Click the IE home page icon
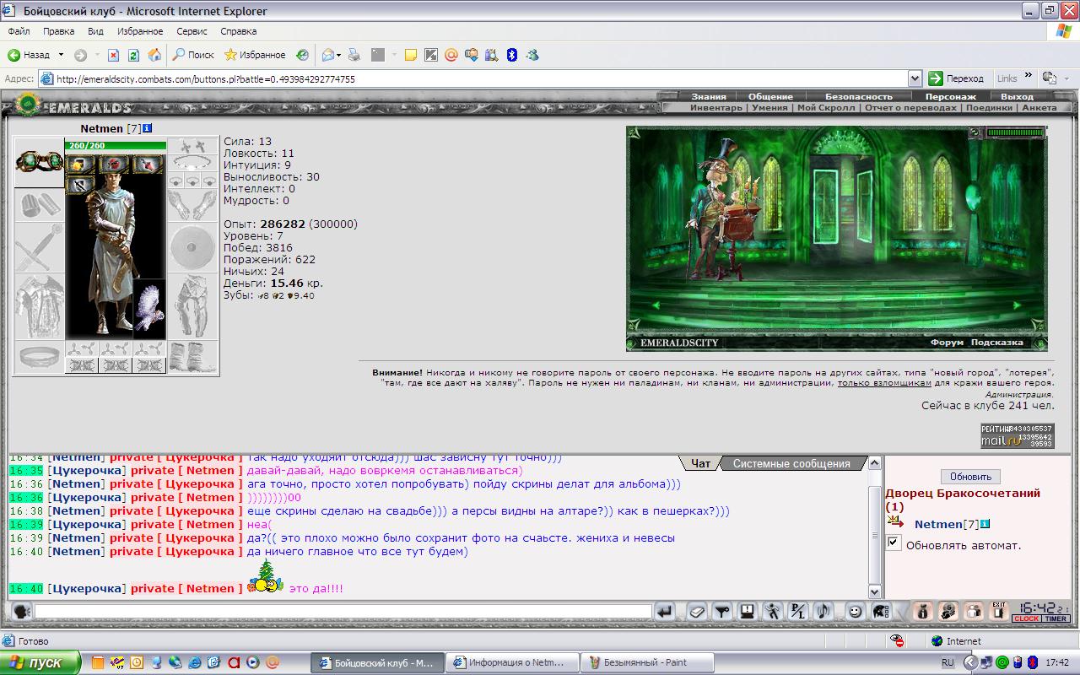 (154, 55)
